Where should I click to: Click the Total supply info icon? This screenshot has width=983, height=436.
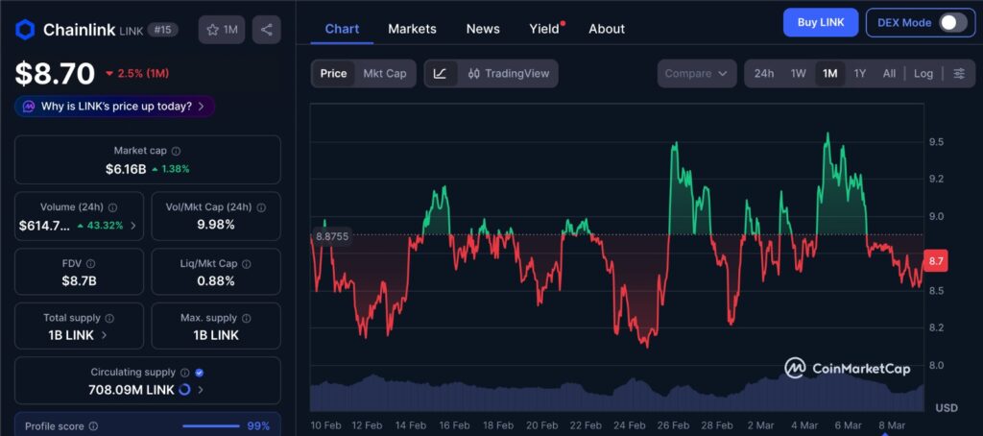109,318
